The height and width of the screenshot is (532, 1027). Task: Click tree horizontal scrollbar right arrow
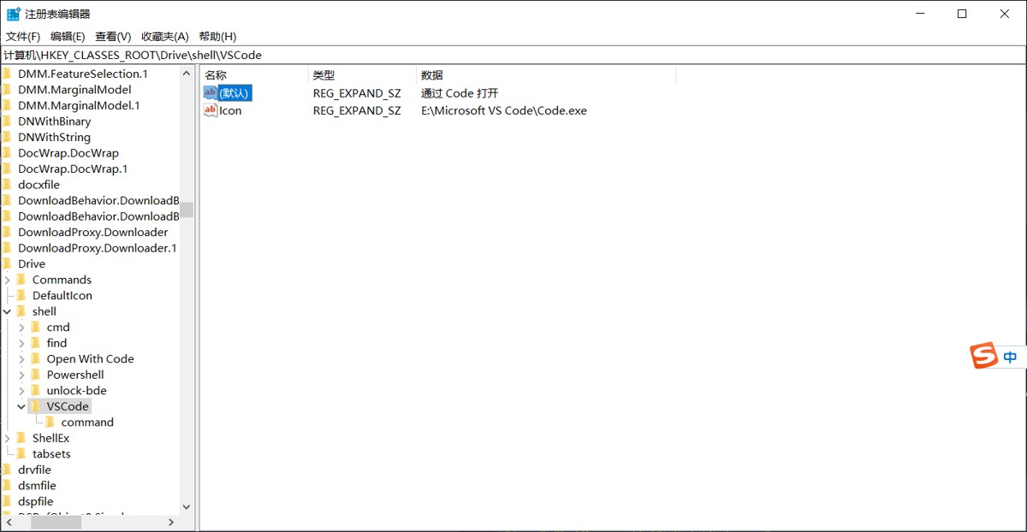[171, 523]
